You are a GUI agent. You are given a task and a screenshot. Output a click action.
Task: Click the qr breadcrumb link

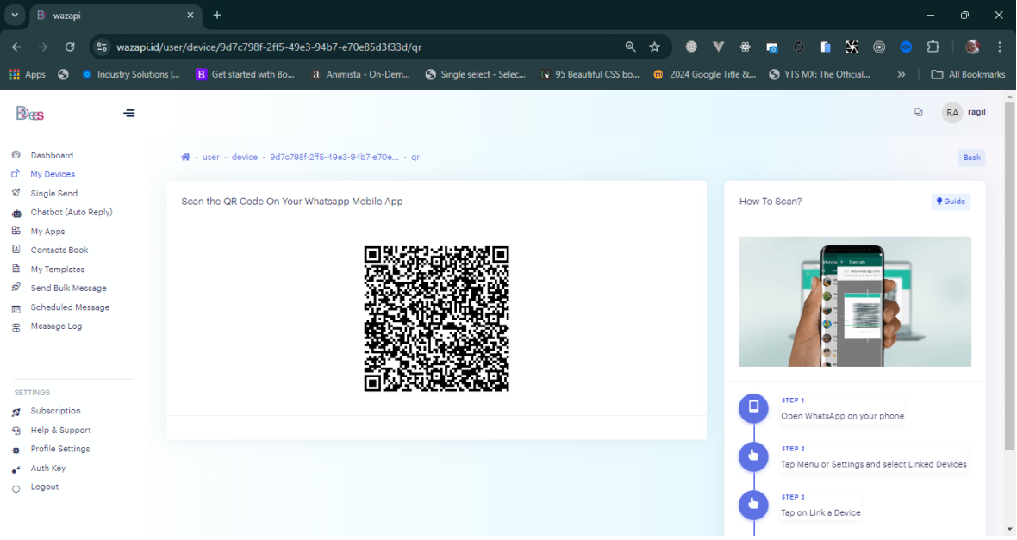click(x=415, y=158)
